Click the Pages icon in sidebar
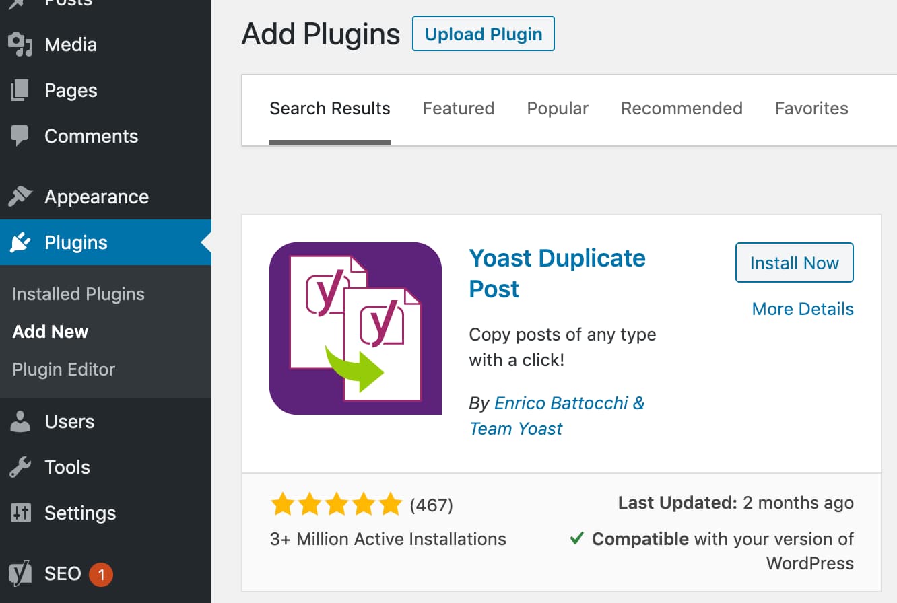The height and width of the screenshot is (603, 897). pyautogui.click(x=20, y=90)
